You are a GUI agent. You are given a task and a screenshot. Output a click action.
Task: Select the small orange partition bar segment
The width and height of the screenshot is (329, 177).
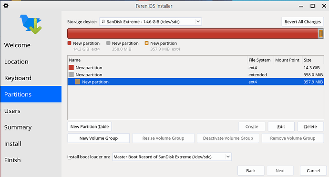tap(321, 33)
